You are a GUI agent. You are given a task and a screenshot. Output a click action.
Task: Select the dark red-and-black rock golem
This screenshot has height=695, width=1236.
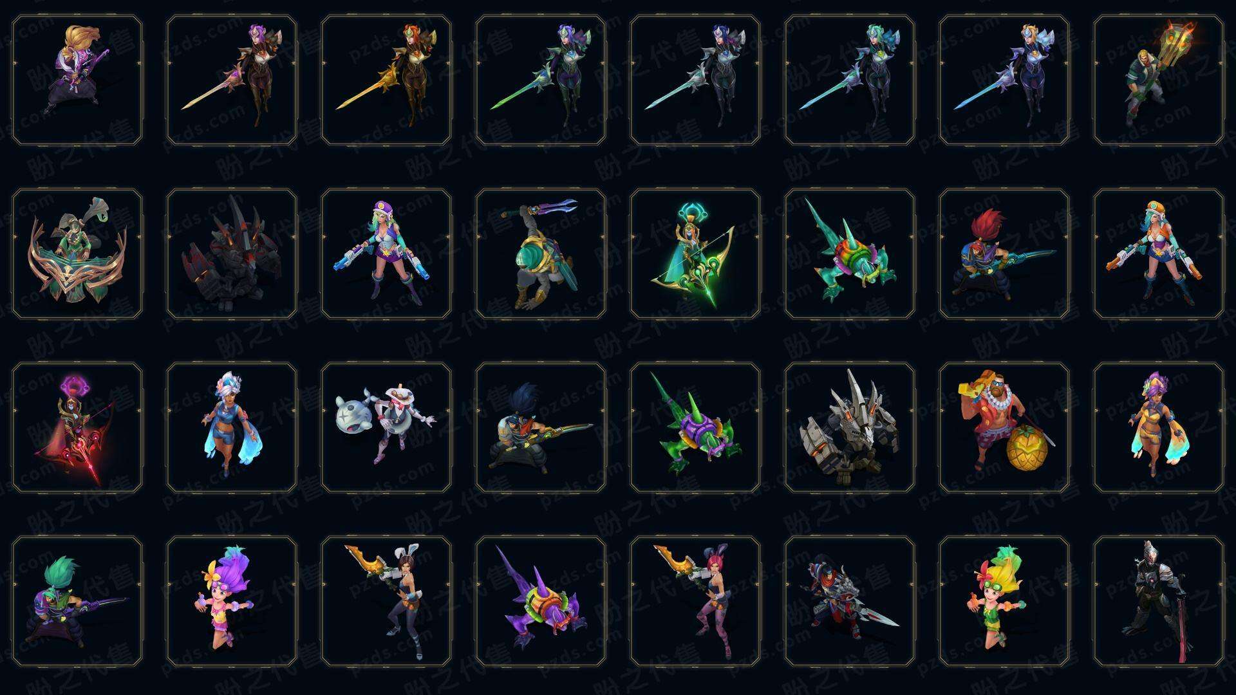tap(232, 254)
